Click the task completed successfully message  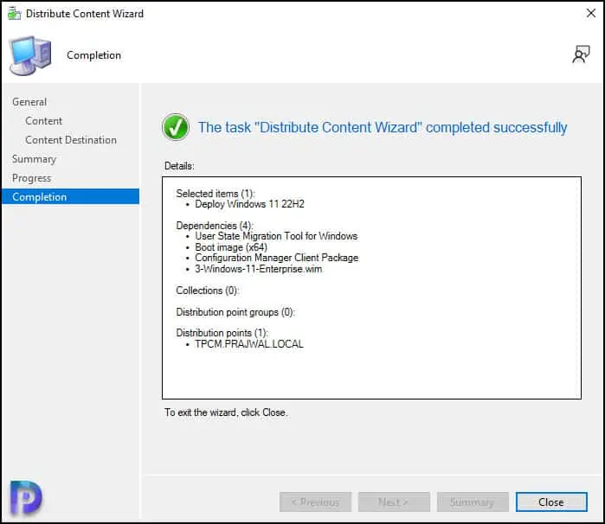(383, 127)
